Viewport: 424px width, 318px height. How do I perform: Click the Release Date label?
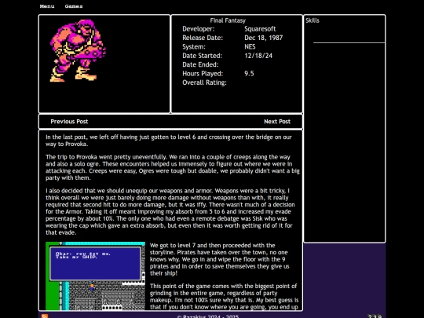point(203,38)
